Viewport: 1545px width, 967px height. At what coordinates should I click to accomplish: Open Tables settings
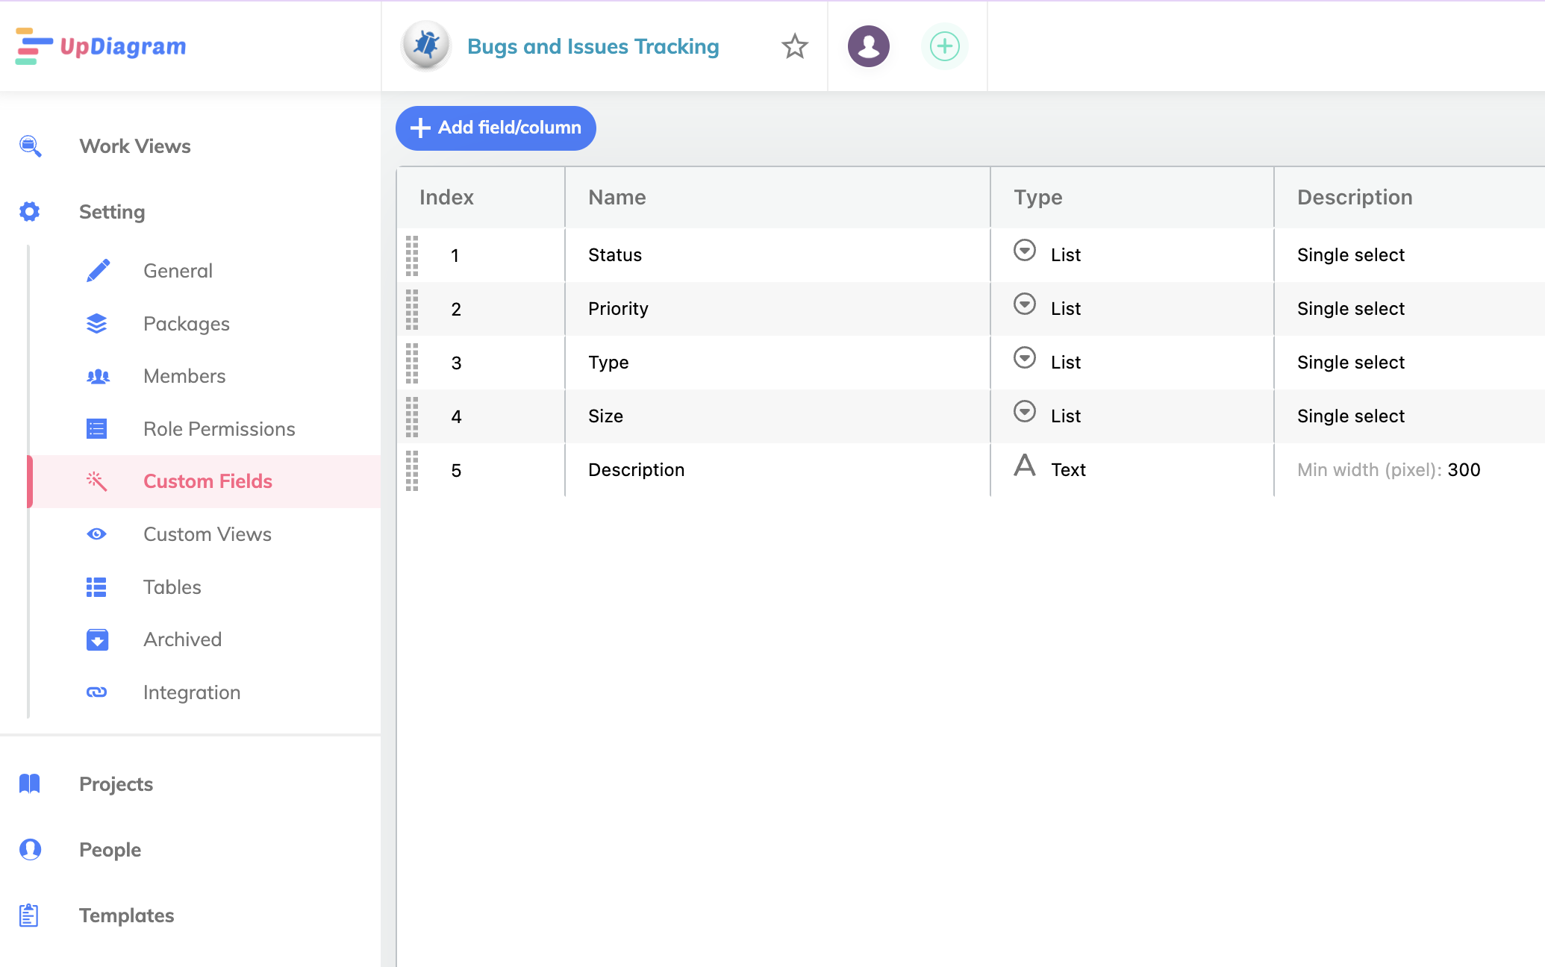(x=172, y=587)
